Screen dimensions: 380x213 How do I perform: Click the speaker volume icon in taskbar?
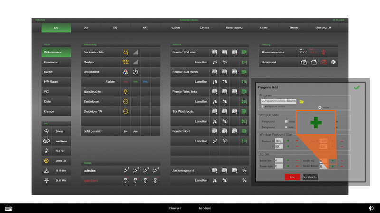tap(371, 208)
